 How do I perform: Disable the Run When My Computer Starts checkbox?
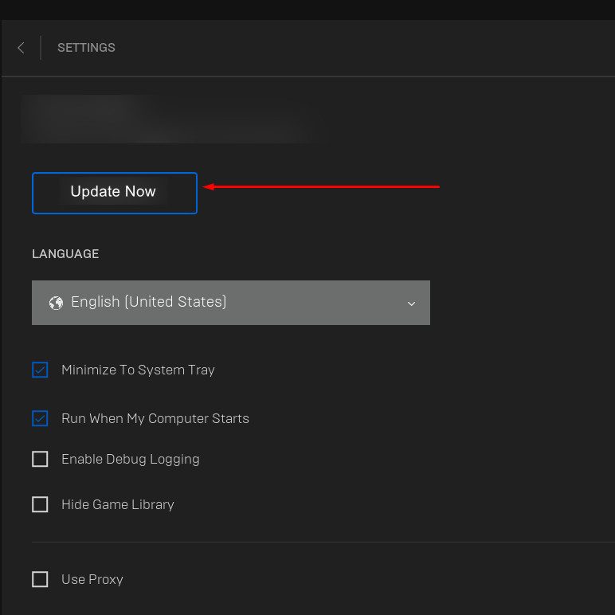pos(40,418)
